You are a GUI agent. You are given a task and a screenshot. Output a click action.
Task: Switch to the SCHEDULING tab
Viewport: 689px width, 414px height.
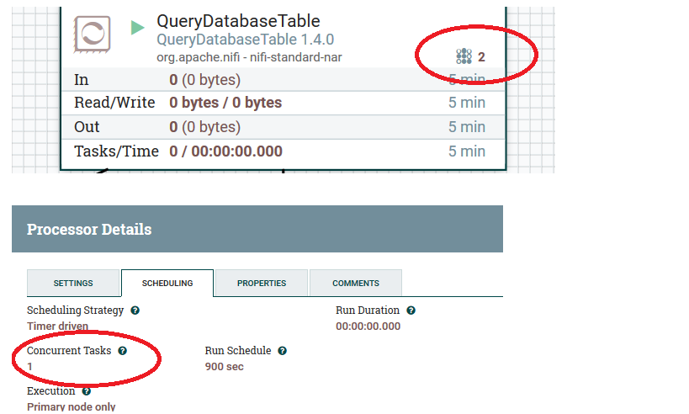click(x=167, y=283)
